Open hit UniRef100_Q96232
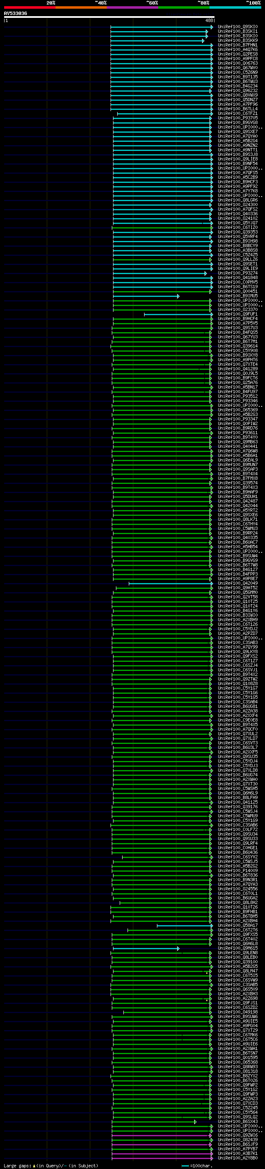 click(x=238, y=91)
